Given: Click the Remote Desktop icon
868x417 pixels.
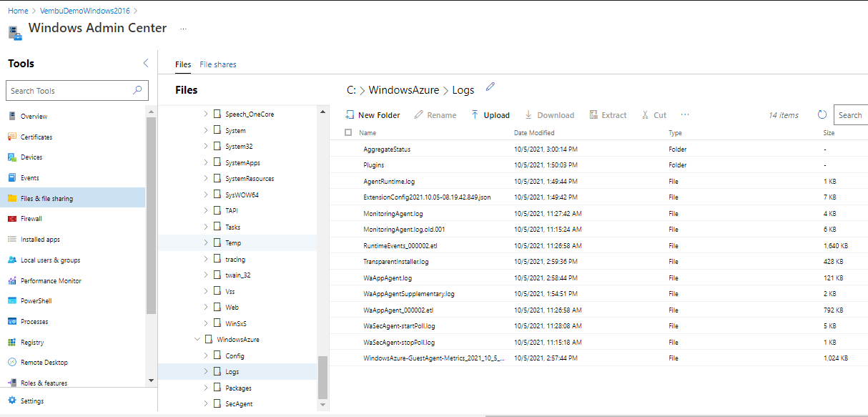Looking at the screenshot, I should [x=12, y=362].
